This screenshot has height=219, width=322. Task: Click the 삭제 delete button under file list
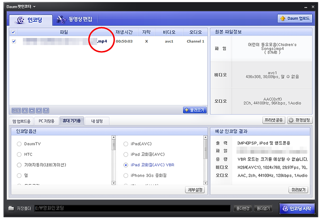tap(16, 110)
